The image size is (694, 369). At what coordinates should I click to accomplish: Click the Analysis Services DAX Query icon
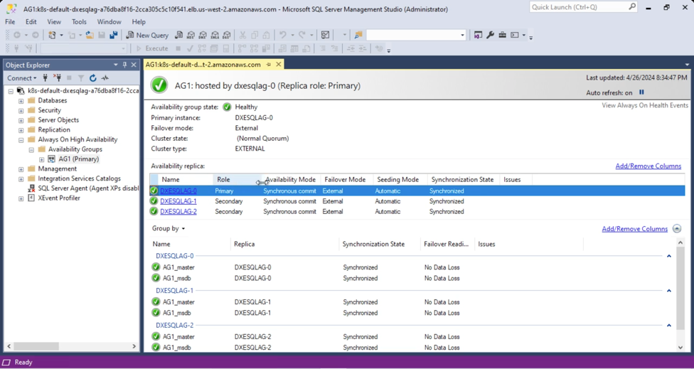tap(227, 35)
